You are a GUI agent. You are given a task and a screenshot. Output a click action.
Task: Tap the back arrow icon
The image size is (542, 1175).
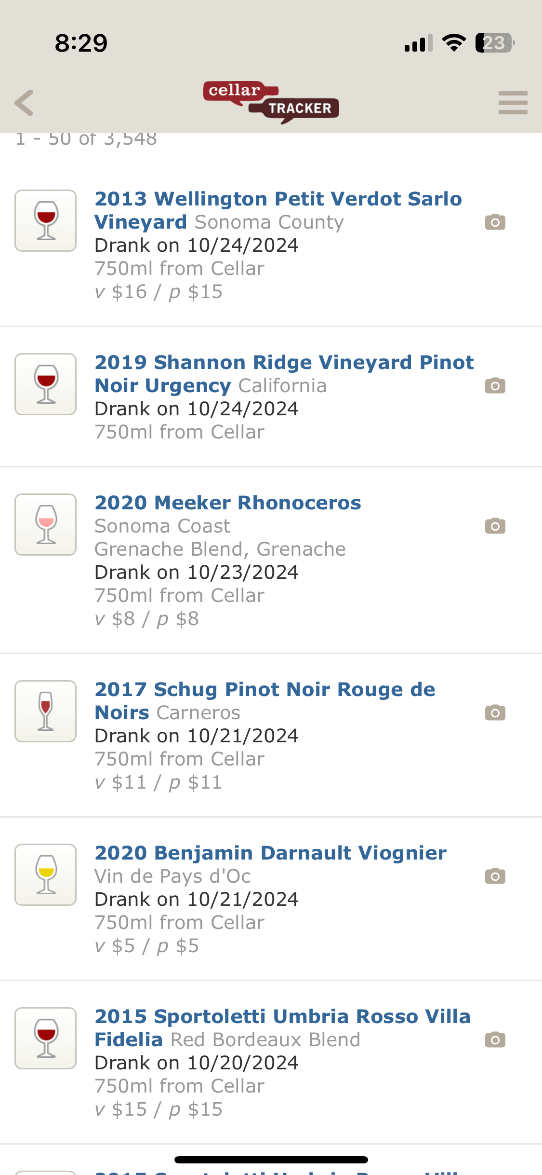(x=25, y=103)
